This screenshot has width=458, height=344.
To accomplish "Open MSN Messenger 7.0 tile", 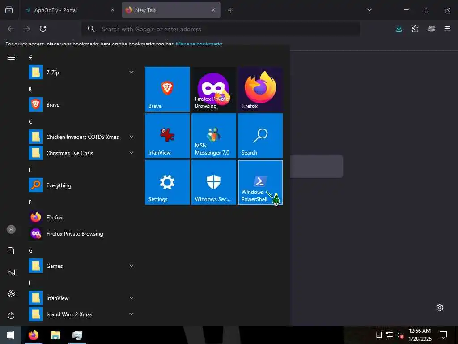I will coord(213,136).
